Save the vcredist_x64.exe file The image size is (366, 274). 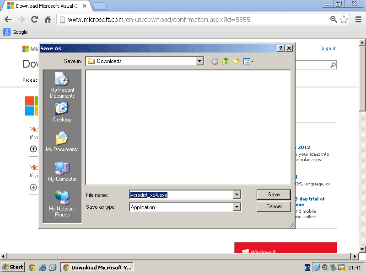tap(274, 195)
